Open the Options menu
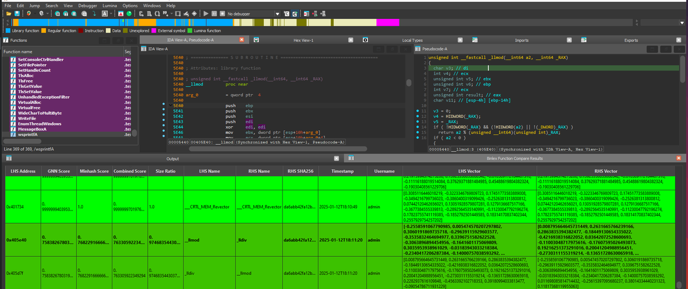Screen dimensions: 688x289 (x=130, y=5)
